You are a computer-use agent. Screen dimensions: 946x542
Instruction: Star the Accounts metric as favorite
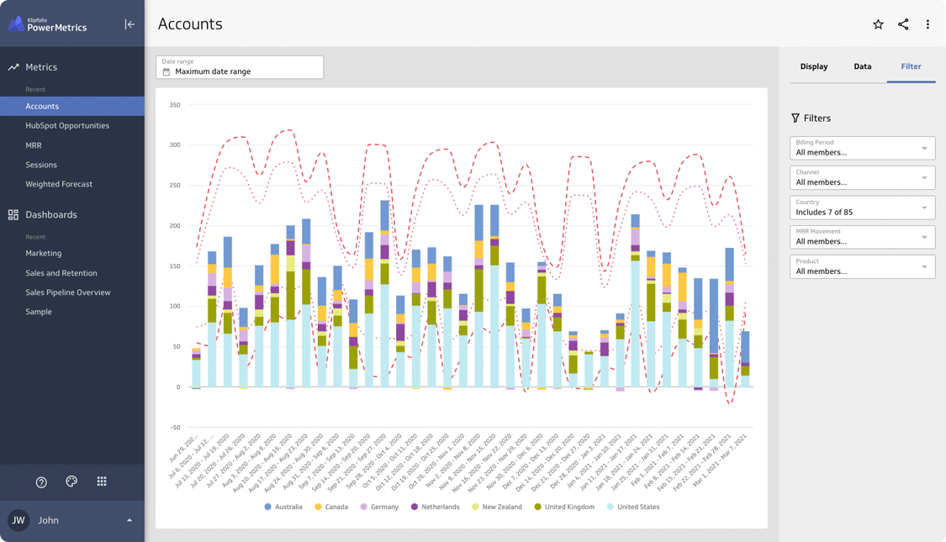878,24
